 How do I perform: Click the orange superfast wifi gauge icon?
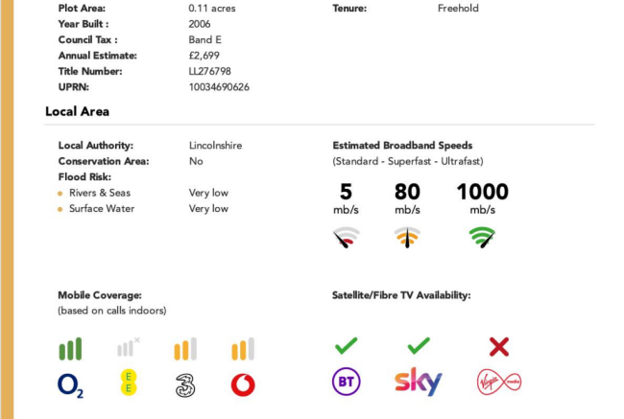click(407, 238)
